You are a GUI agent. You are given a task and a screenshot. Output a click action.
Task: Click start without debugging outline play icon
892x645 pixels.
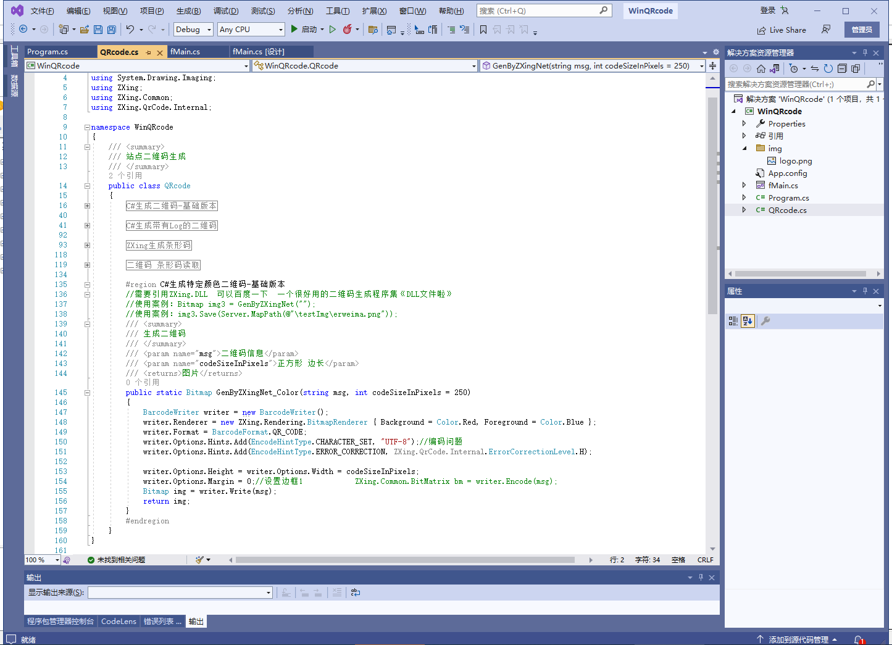pos(333,29)
